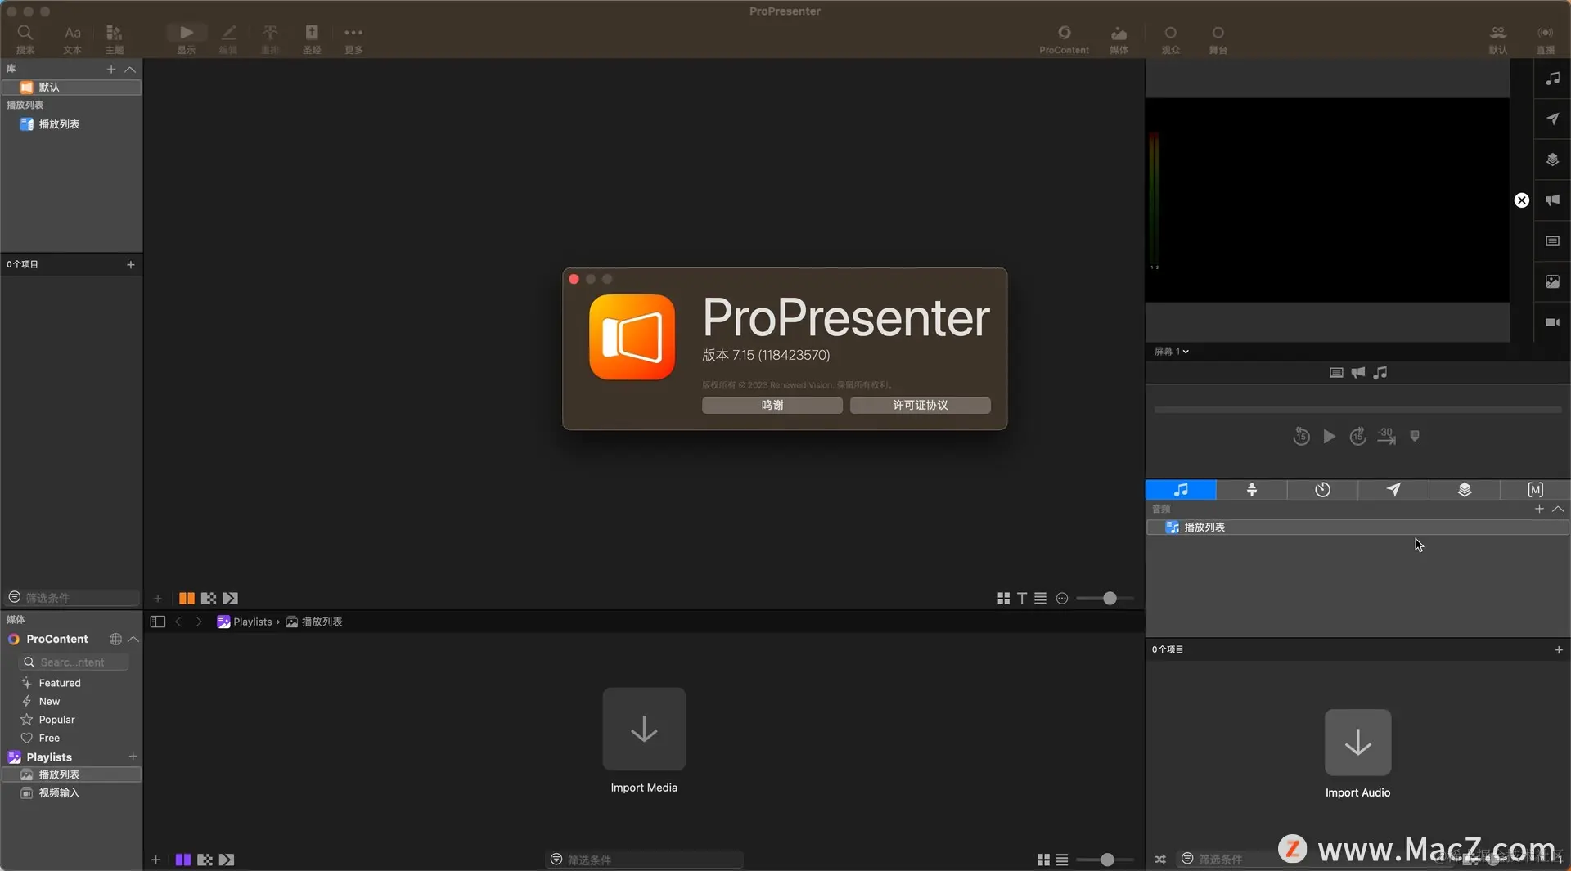Open the 重排 reflow tool
Screen dimensions: 1571x871
pos(270,38)
